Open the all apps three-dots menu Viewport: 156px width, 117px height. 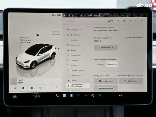pos(86,95)
